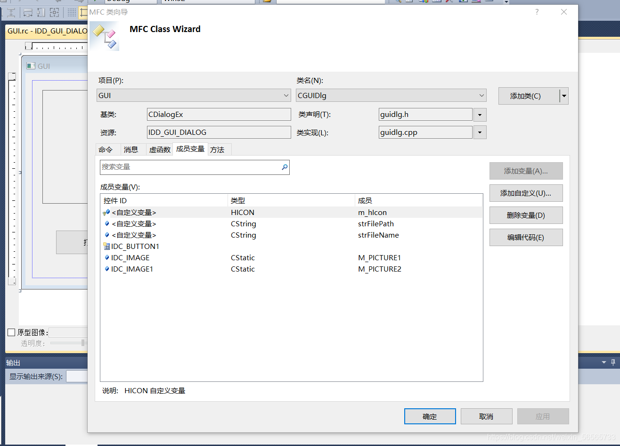The height and width of the screenshot is (446, 620).
Task: Click the 类声明 field showing guidlg.h
Action: (x=425, y=115)
